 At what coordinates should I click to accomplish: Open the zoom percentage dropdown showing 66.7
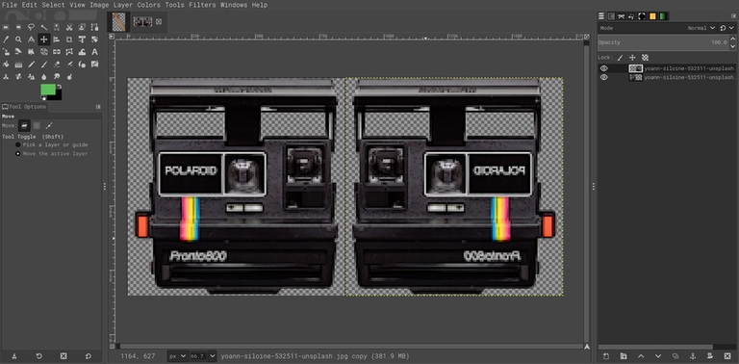(x=202, y=356)
